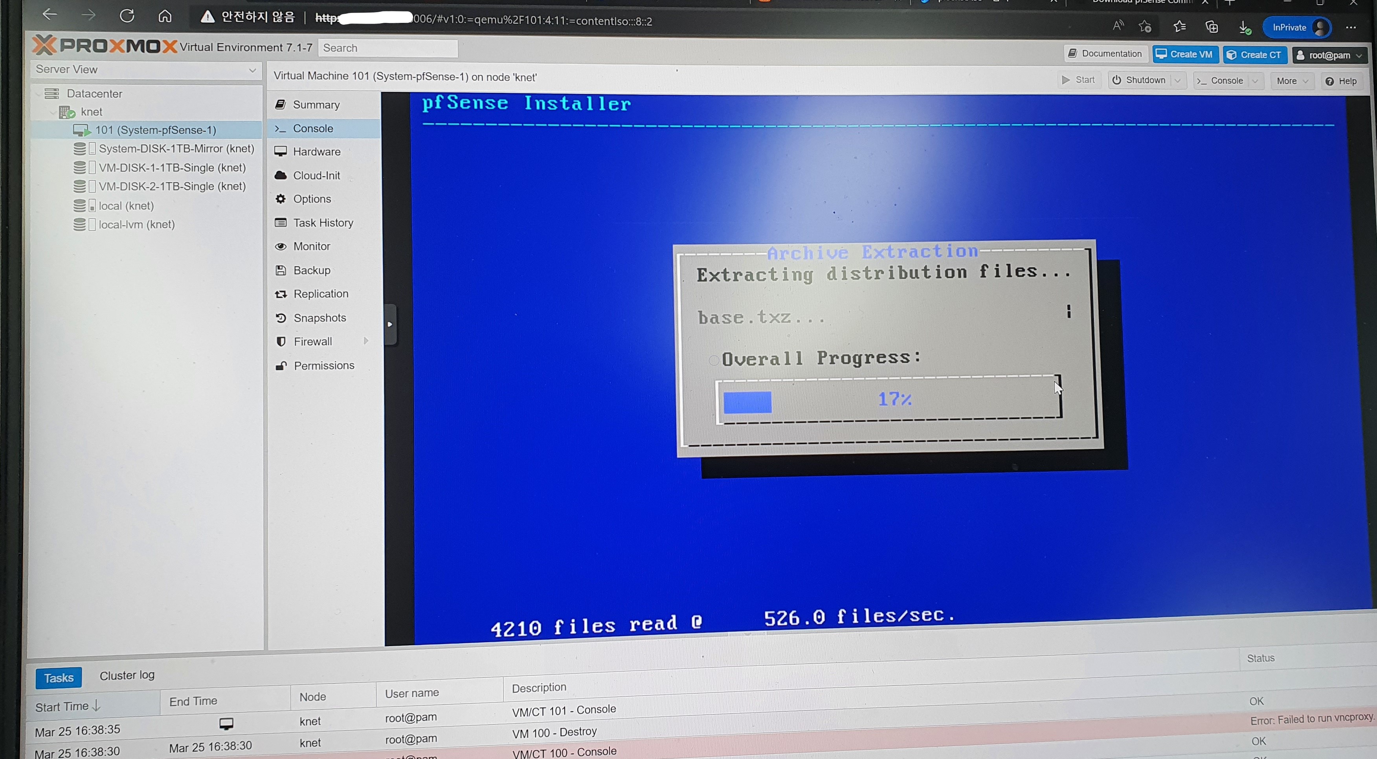Open the Summary menu item
Image resolution: width=1377 pixels, height=759 pixels.
316,105
